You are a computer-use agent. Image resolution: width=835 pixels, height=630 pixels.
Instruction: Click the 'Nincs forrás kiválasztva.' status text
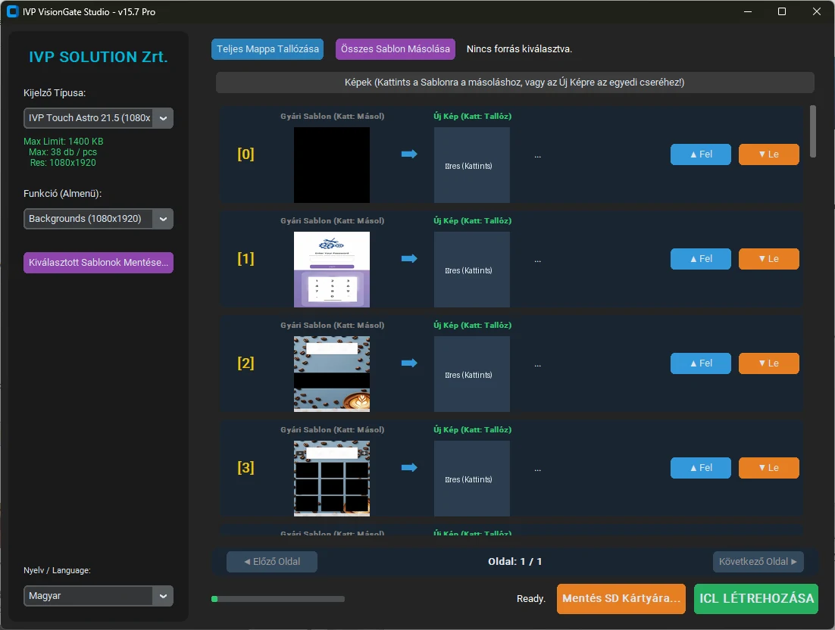pos(519,49)
